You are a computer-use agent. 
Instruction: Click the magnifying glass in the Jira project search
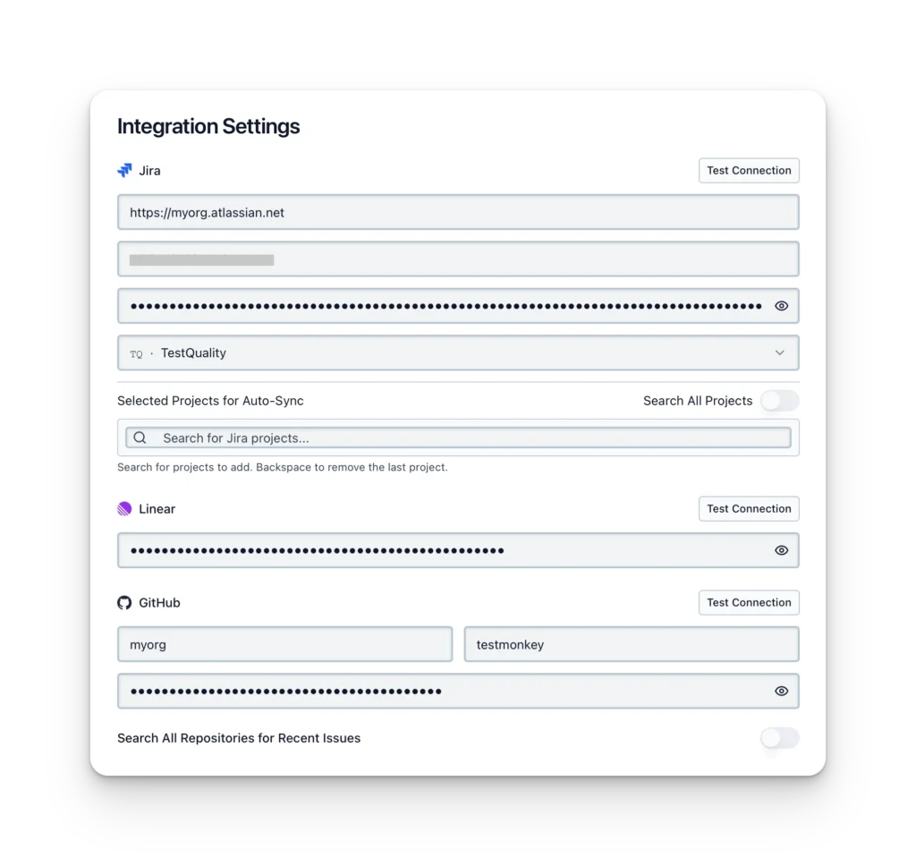140,437
